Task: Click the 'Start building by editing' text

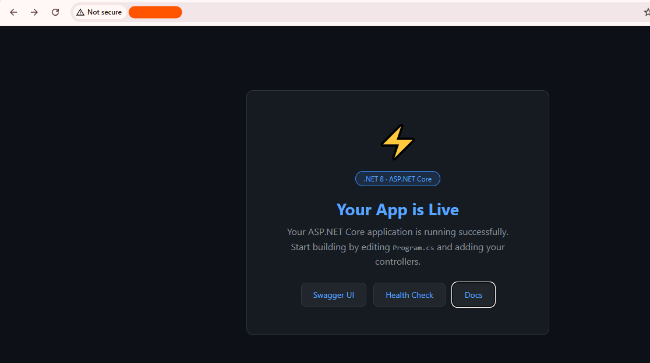Action: click(340, 247)
